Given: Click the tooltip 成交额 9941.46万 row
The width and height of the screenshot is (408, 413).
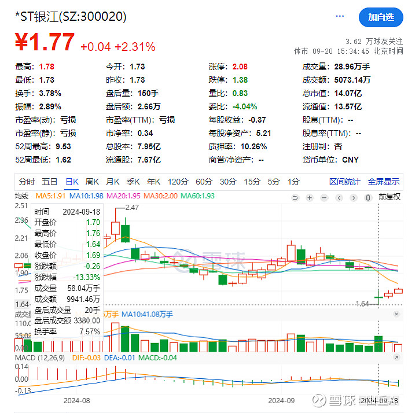Looking at the screenshot, I should pyautogui.click(x=67, y=299).
